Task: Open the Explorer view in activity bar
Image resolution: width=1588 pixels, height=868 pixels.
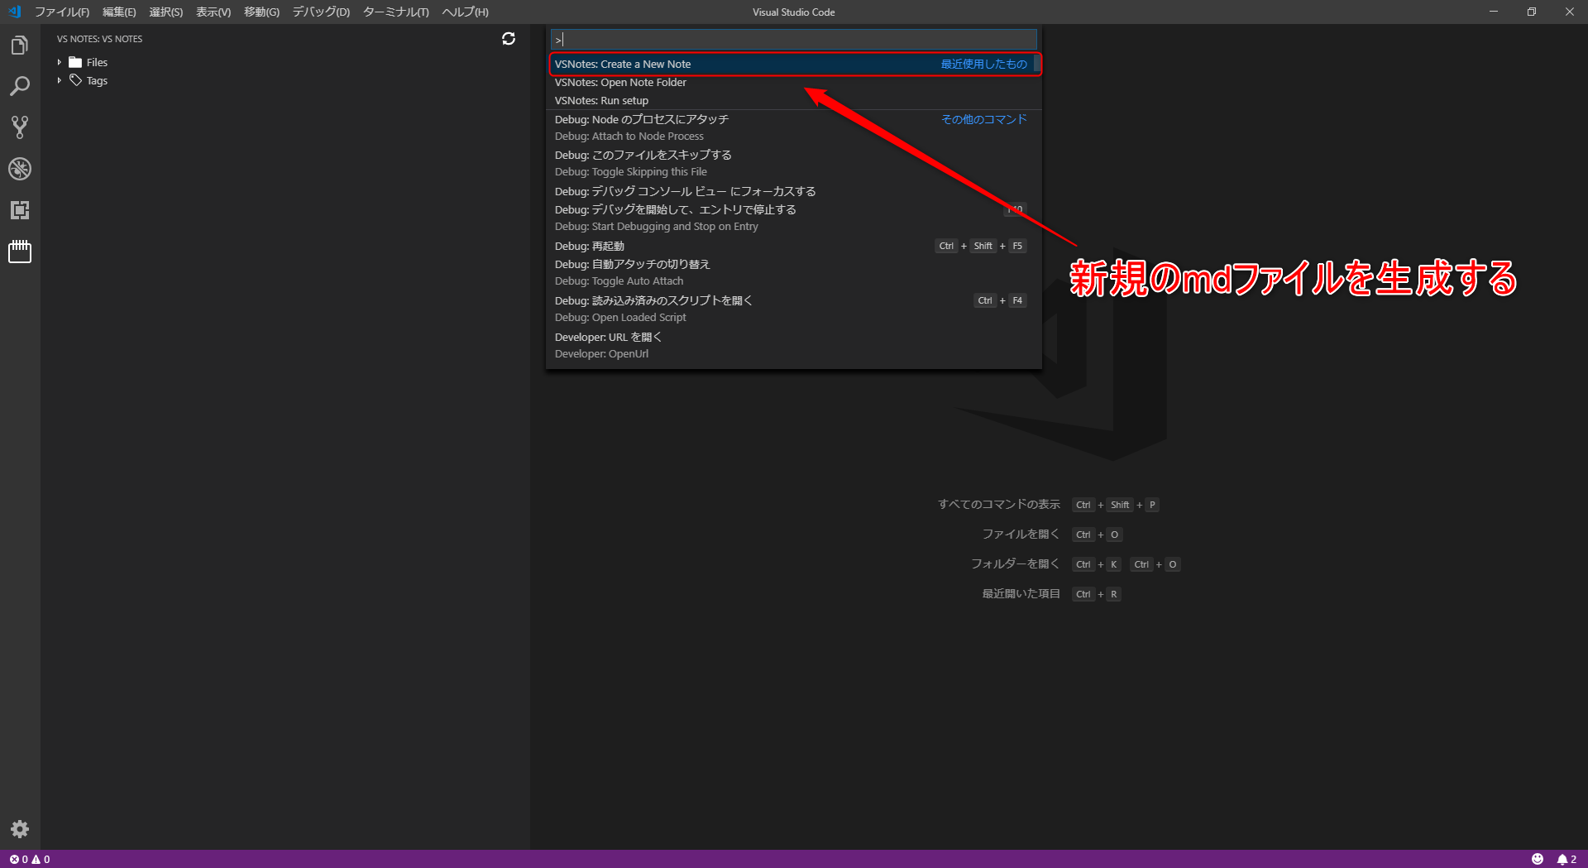Action: [x=20, y=46]
